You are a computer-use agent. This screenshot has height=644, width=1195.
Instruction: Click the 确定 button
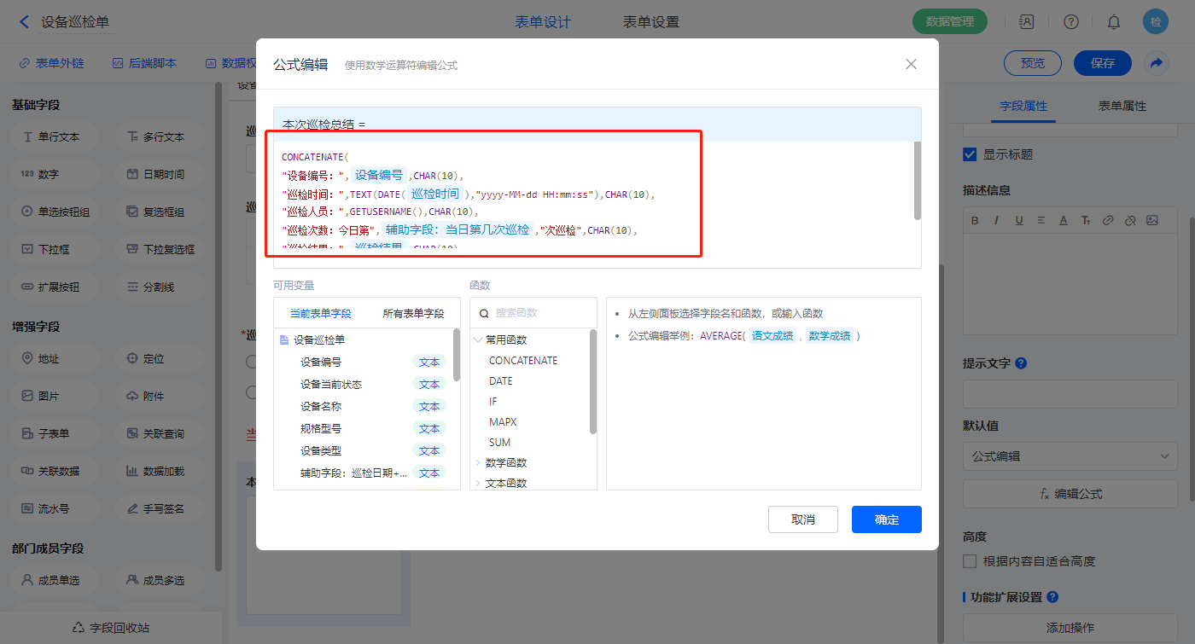point(886,519)
